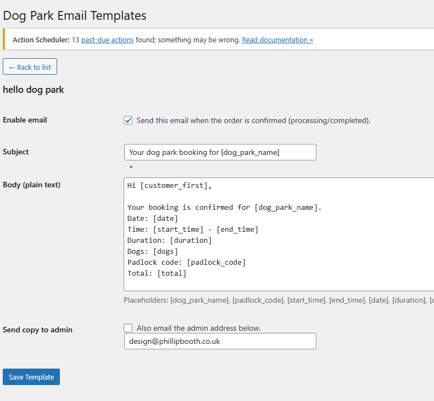The height and width of the screenshot is (401, 434).
Task: Click 'Your booking is confirmed for' line
Action: [x=224, y=207]
